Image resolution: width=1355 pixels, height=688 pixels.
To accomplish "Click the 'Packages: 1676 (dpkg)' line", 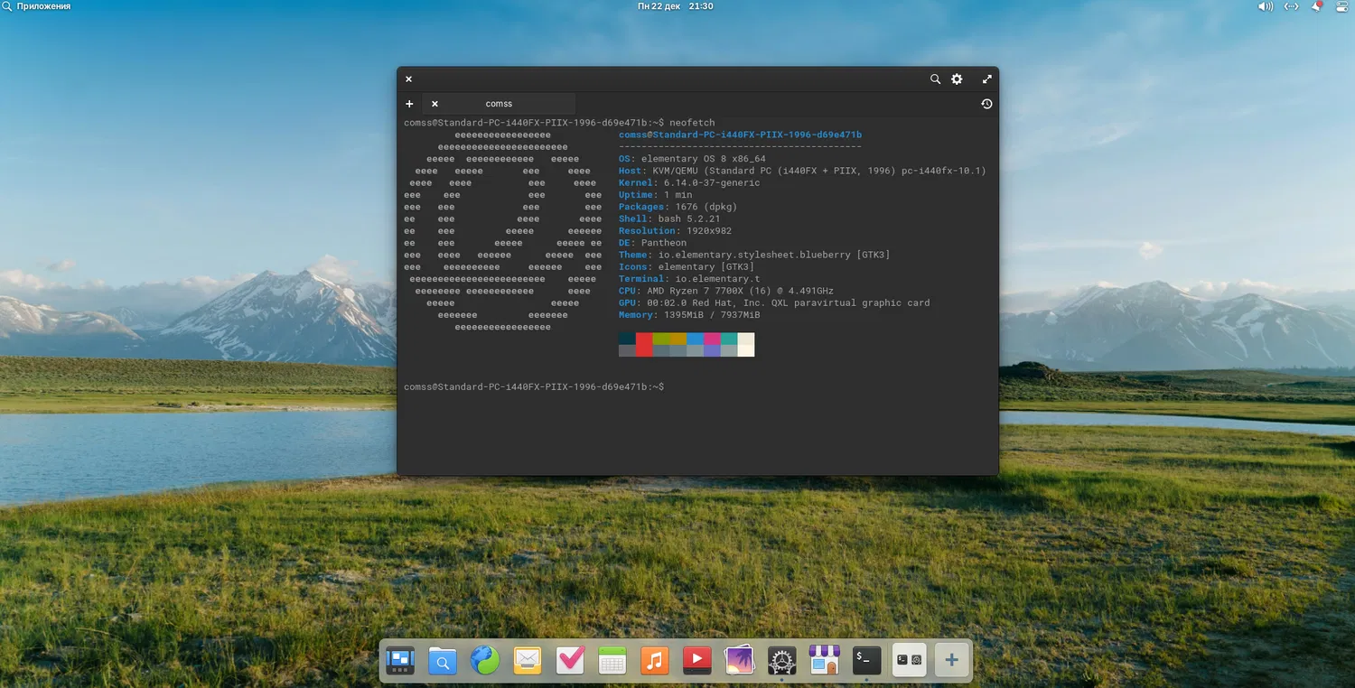I will pyautogui.click(x=677, y=207).
